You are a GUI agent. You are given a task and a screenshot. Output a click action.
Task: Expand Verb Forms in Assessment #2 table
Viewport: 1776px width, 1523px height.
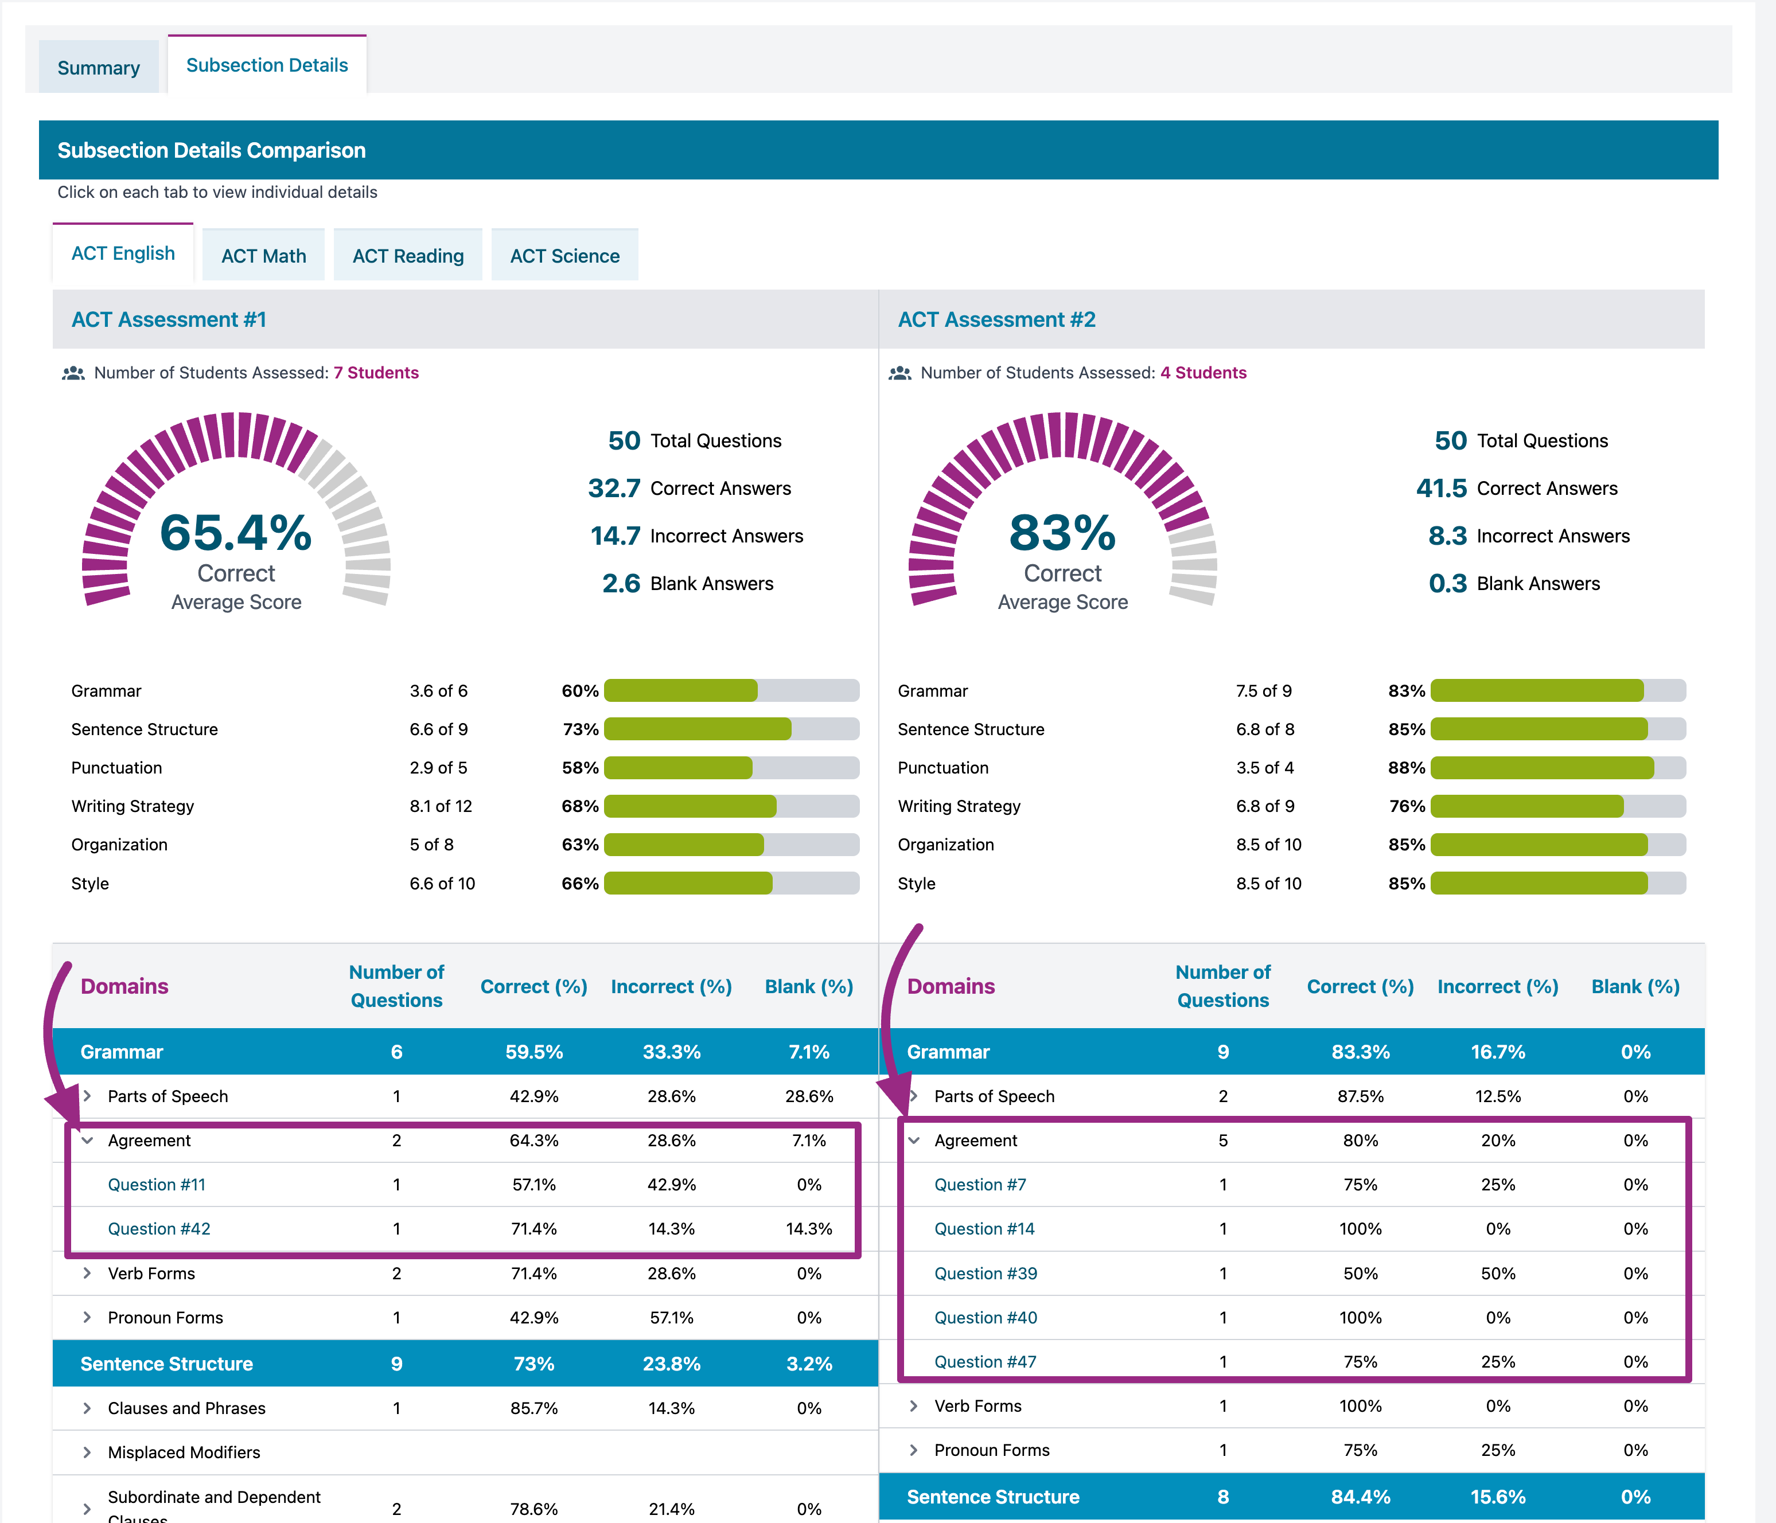(x=914, y=1405)
